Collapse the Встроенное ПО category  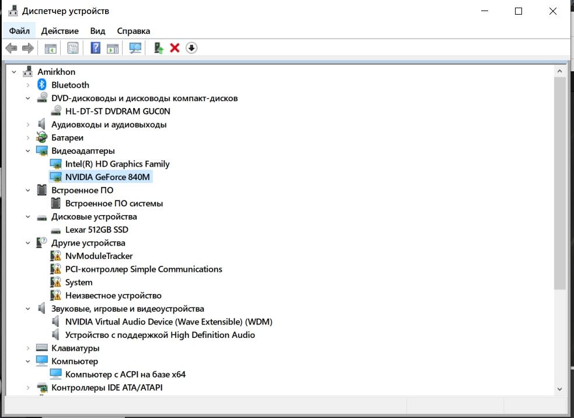pos(28,190)
